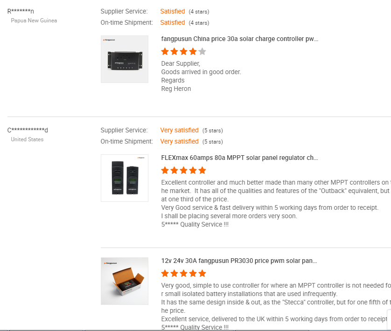Click the first orange star under FLEXmax title
The image size is (391, 331).
(165, 171)
